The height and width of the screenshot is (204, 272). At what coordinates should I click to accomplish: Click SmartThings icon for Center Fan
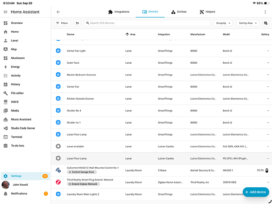58,86
